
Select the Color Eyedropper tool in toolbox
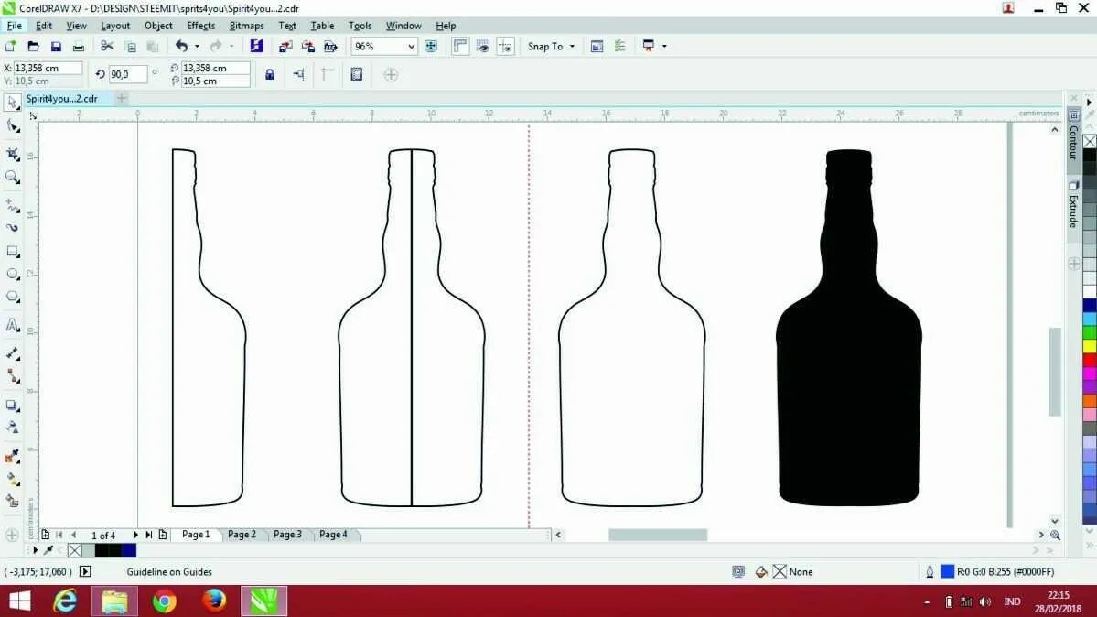click(13, 457)
